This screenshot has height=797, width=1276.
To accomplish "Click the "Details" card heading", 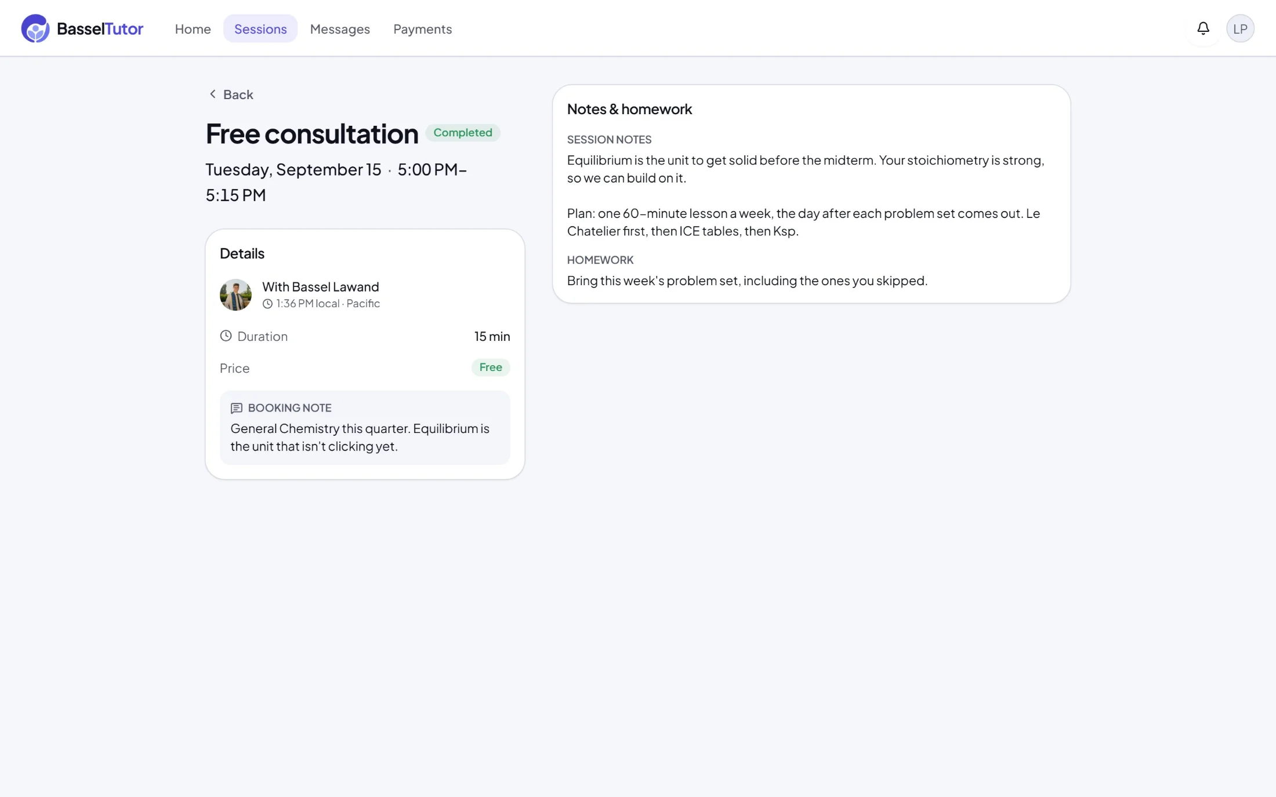I will tap(242, 253).
